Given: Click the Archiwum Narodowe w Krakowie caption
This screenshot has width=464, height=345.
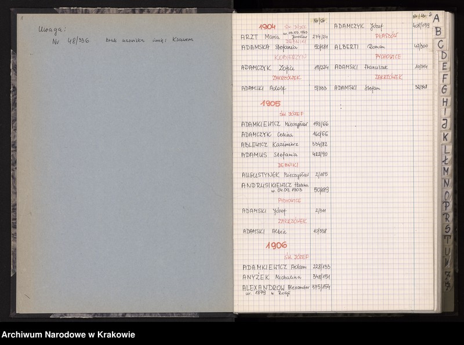Looking at the screenshot, I should click(x=68, y=335).
